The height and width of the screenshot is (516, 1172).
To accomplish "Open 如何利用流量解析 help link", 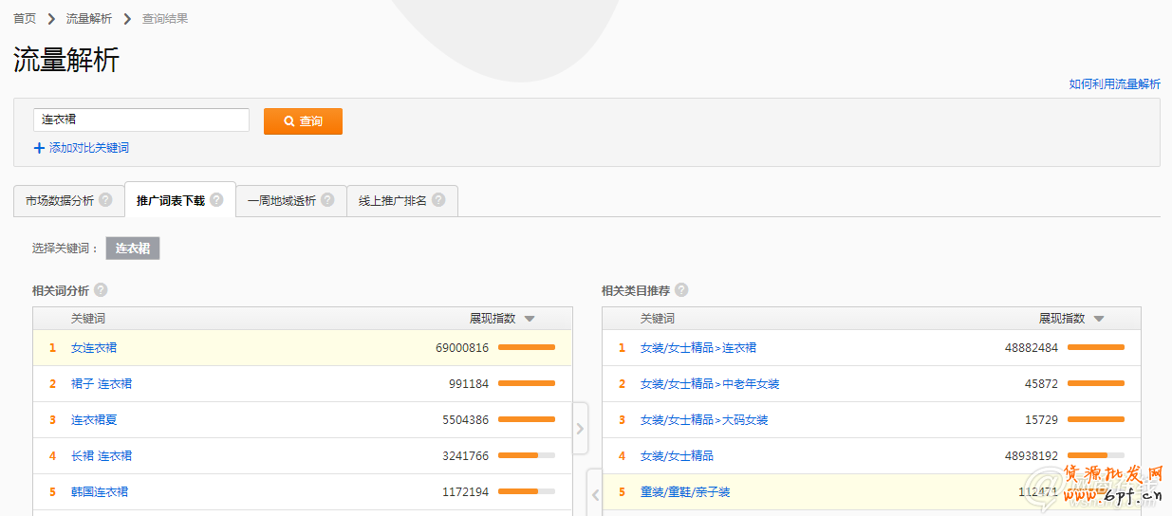I will point(1114,83).
